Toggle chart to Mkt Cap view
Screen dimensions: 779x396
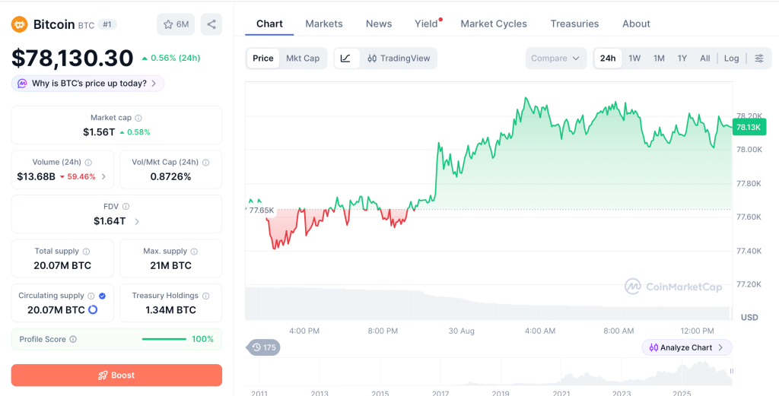point(303,58)
